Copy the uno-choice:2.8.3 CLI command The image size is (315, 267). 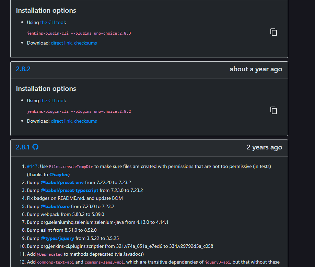[273, 33]
